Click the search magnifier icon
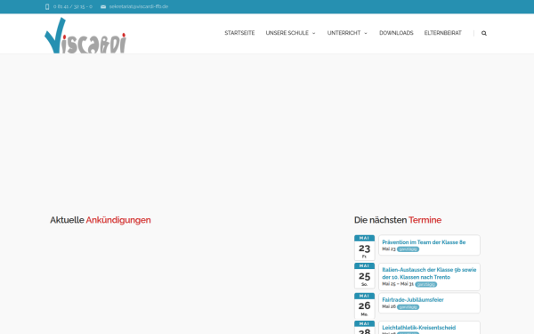 484,33
